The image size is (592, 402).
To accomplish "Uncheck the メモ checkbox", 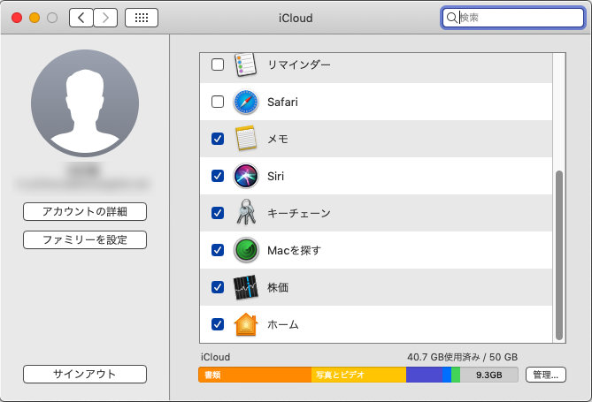I will (x=218, y=139).
